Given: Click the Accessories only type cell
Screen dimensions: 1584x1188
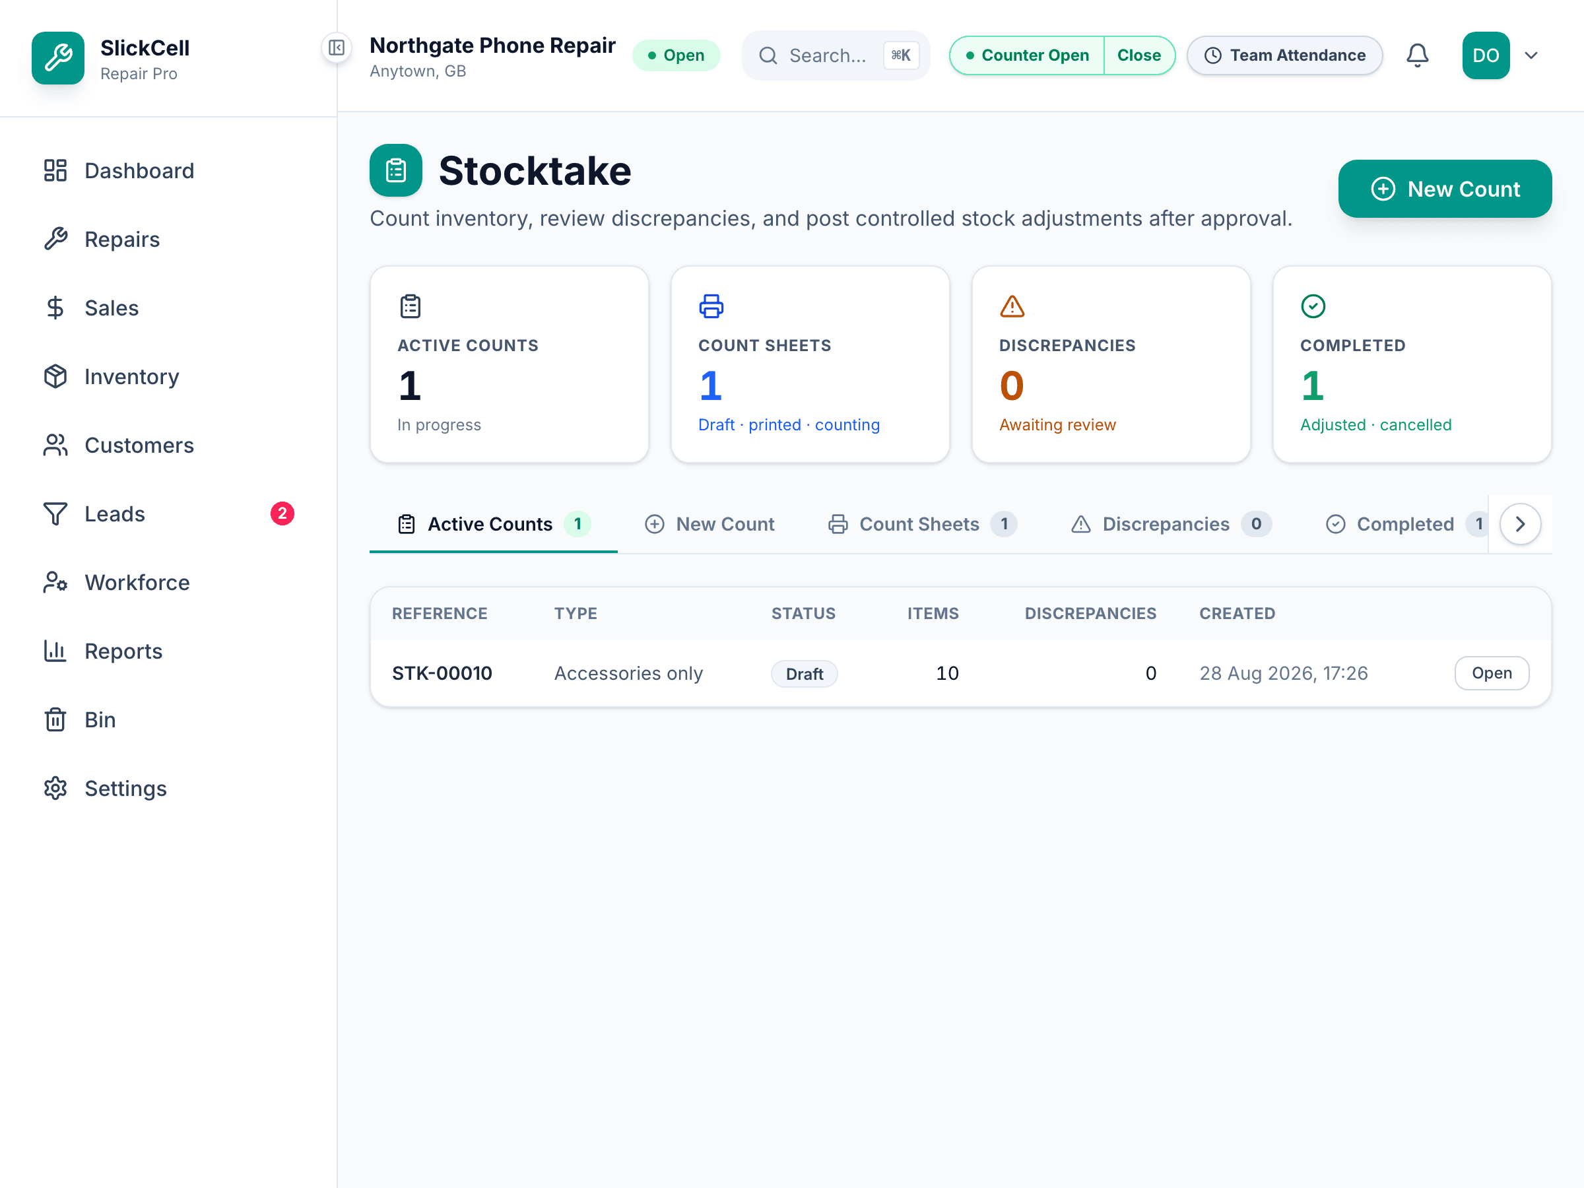Looking at the screenshot, I should [628, 673].
